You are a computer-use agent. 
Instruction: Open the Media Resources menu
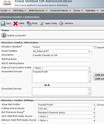click(38, 10)
